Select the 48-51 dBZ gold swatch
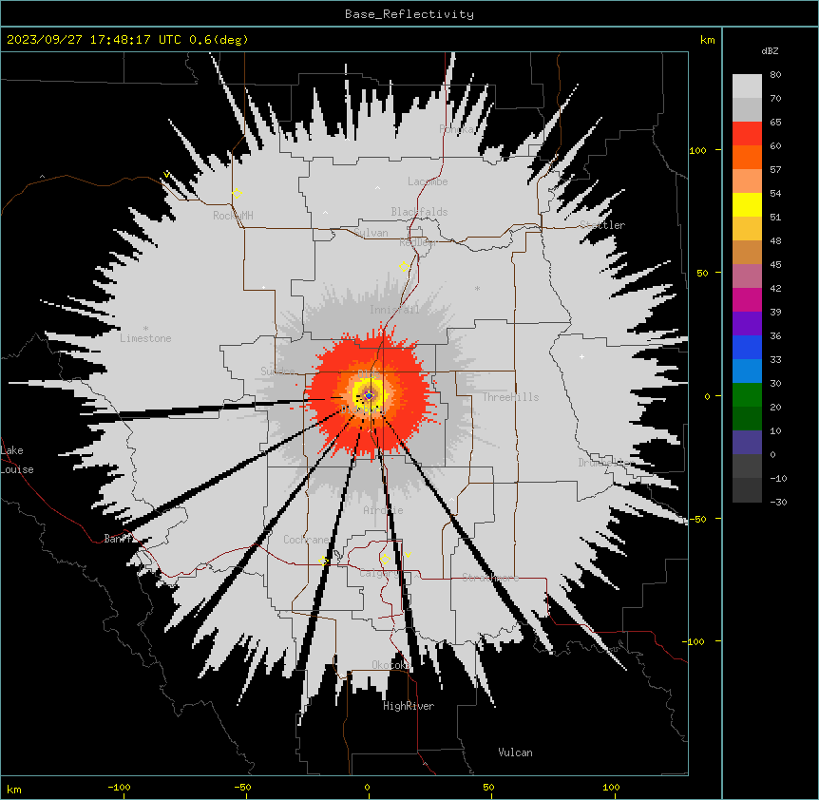 pyautogui.click(x=747, y=229)
